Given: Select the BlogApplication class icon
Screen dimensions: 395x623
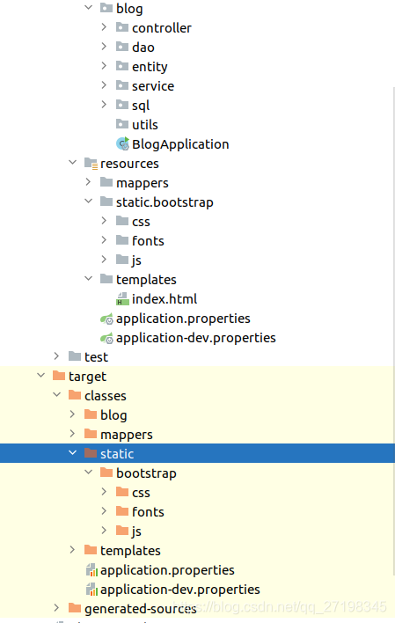Looking at the screenshot, I should click(x=122, y=143).
